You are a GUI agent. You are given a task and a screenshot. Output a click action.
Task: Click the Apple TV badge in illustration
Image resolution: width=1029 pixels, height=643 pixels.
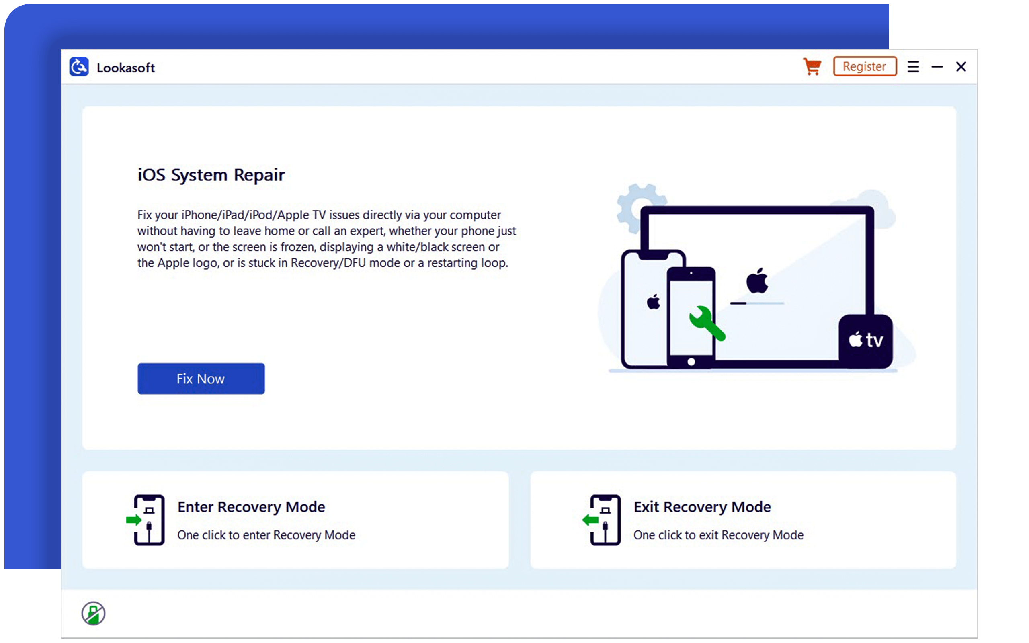point(866,341)
